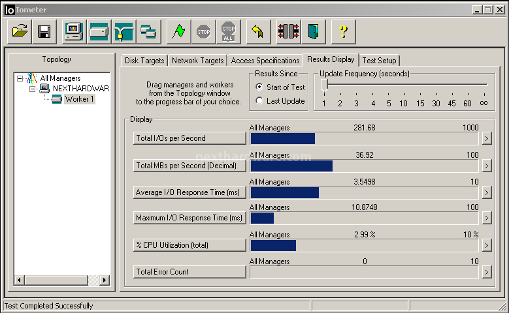The height and width of the screenshot is (313, 509).
Task: Select All Managers label in tree
Action: (60, 78)
